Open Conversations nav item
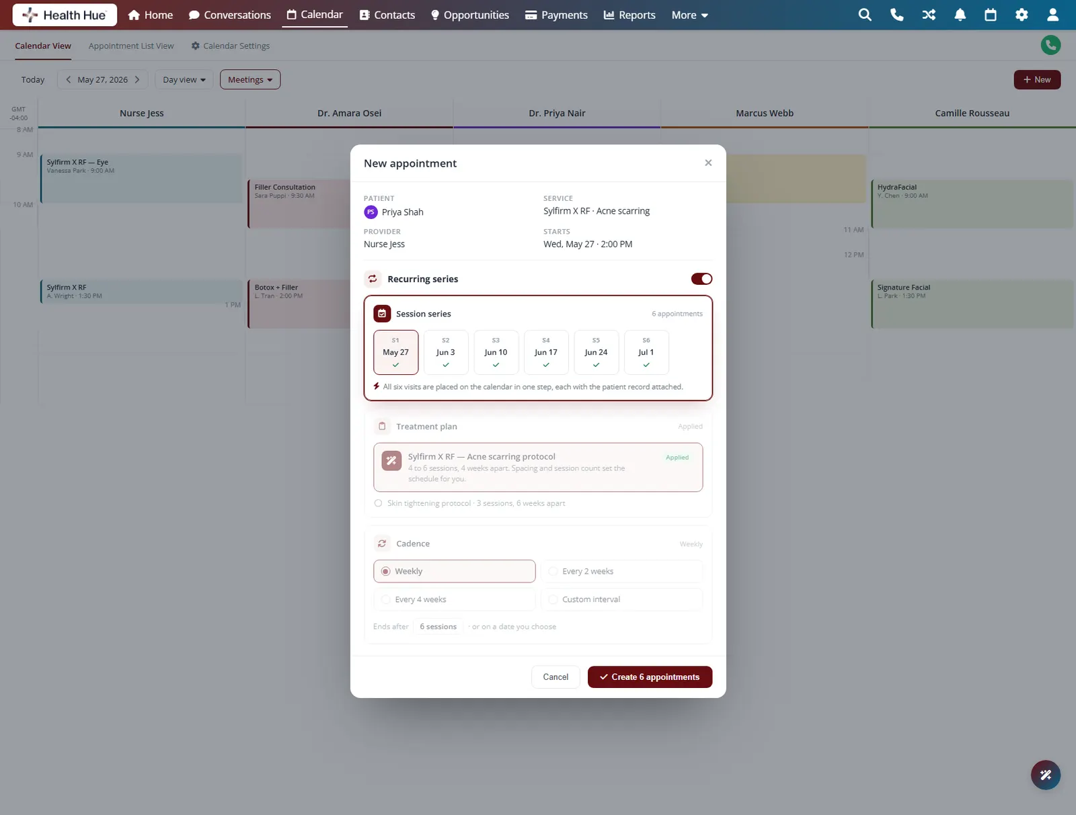This screenshot has height=815, width=1076. (230, 15)
